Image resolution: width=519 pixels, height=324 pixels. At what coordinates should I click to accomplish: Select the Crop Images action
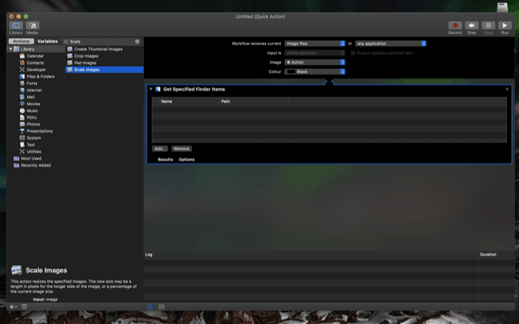86,56
